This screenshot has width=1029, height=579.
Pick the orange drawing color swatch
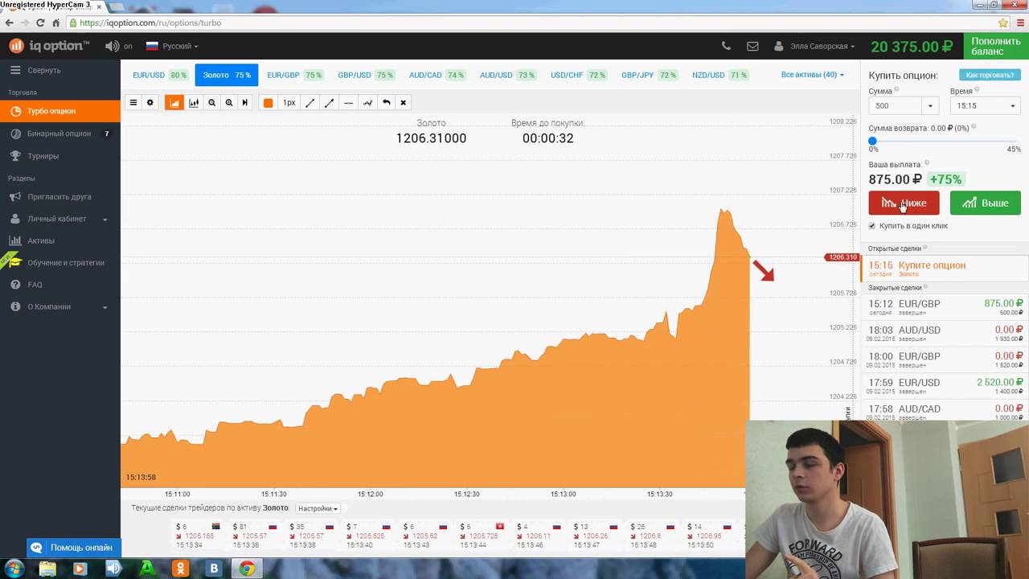[x=268, y=103]
